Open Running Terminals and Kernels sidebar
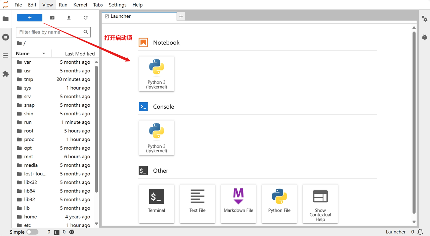 (6, 37)
